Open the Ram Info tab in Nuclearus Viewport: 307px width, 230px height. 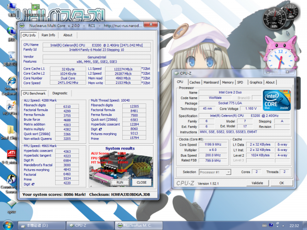[x=48, y=35]
